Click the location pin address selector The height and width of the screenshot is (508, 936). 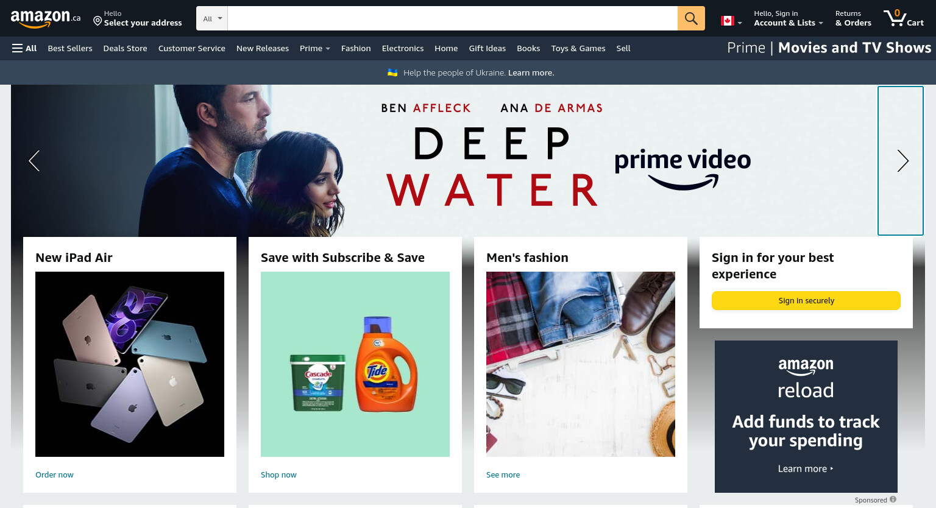point(137,18)
